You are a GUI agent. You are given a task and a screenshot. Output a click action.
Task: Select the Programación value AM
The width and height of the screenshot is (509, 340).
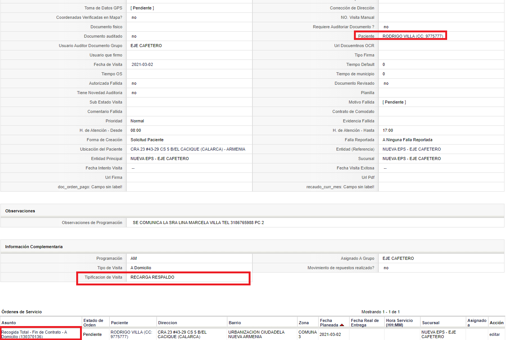coord(134,258)
